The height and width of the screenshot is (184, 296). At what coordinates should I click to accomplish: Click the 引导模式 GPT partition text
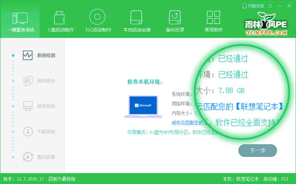tap(172, 132)
